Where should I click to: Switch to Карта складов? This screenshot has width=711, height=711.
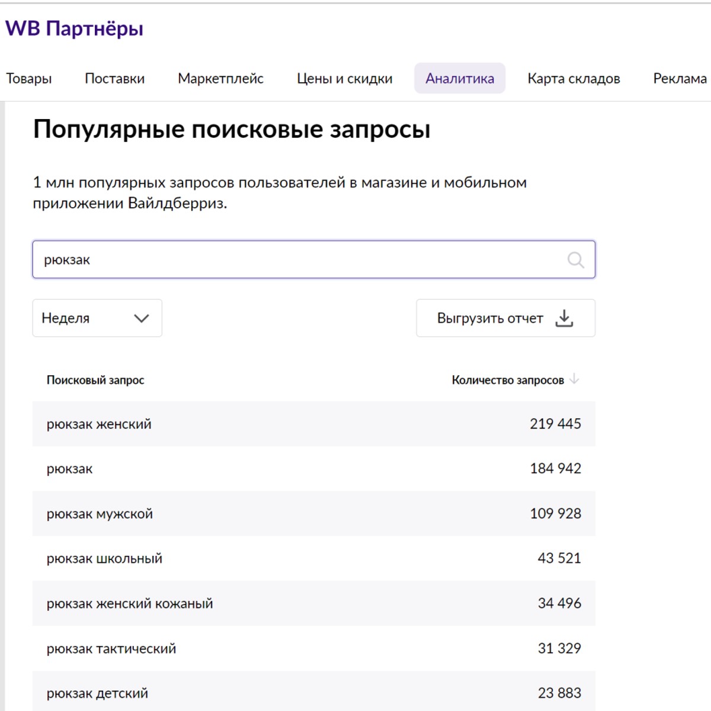574,79
